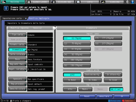Click the Spost default value

coord(40,84)
